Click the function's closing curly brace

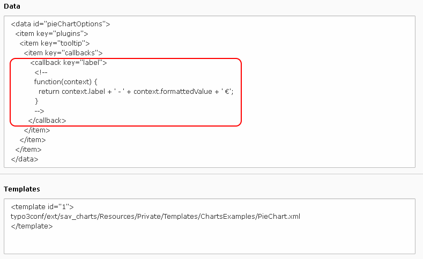(36, 101)
